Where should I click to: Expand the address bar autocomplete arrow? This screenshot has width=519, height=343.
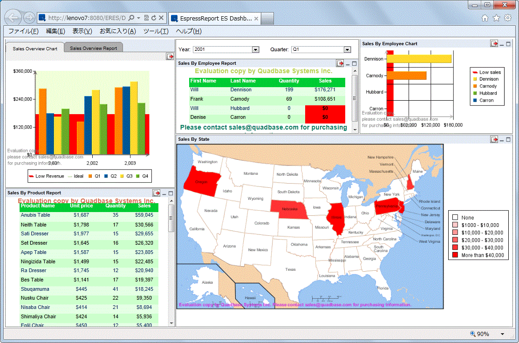139,18
